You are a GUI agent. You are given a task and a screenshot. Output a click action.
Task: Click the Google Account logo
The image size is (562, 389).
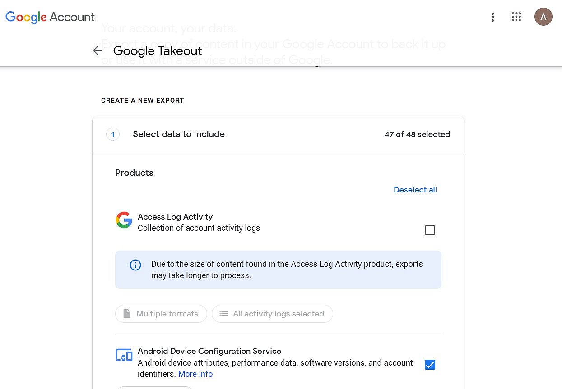coord(50,17)
